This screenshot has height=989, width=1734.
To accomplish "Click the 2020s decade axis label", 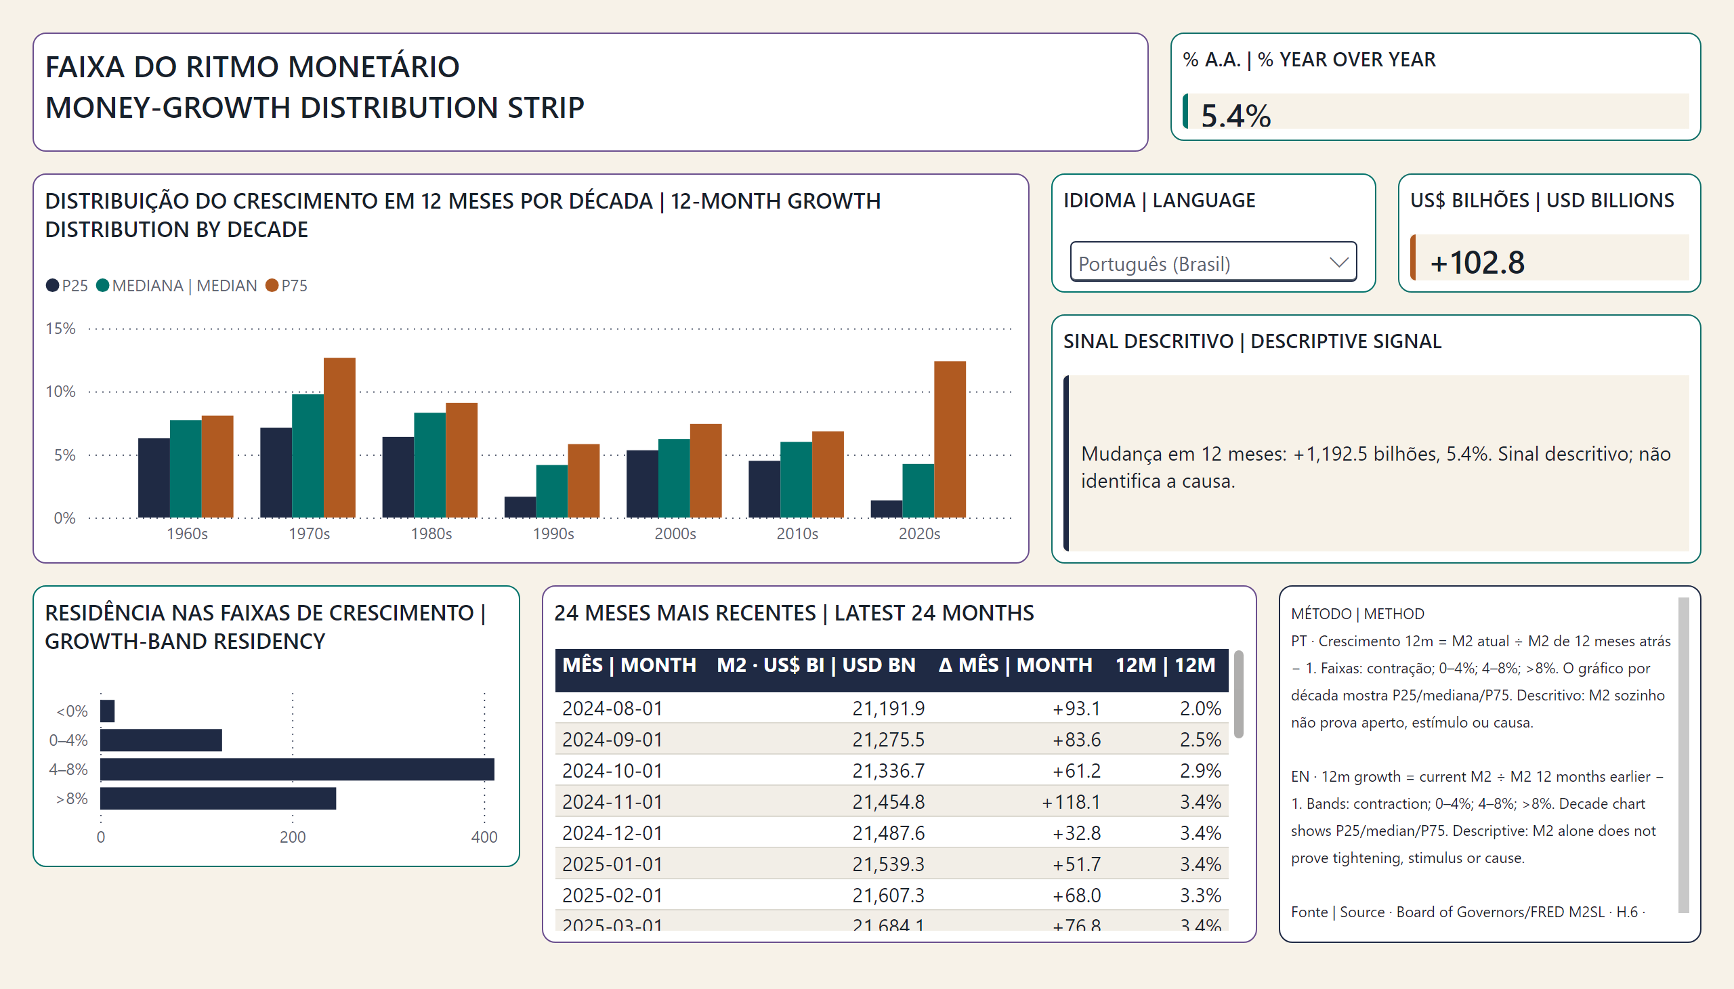I will click(x=919, y=534).
